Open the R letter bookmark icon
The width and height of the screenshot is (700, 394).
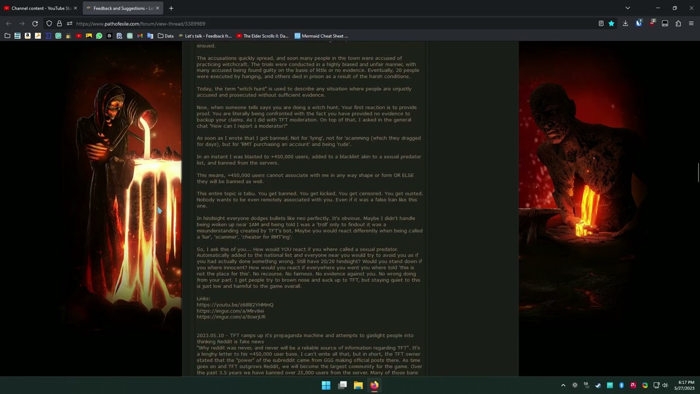tap(119, 36)
